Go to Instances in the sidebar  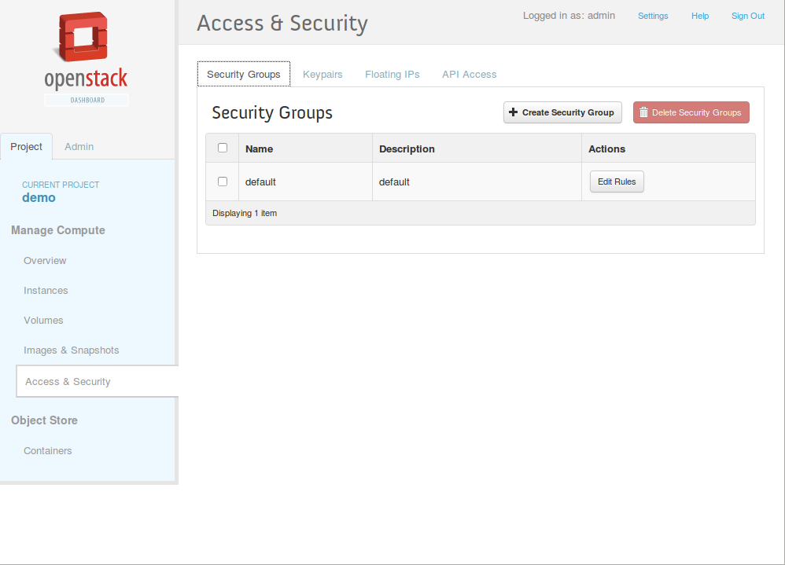tap(46, 291)
